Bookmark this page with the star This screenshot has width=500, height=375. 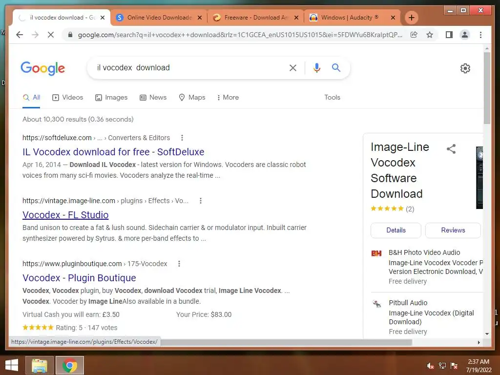pyautogui.click(x=430, y=35)
